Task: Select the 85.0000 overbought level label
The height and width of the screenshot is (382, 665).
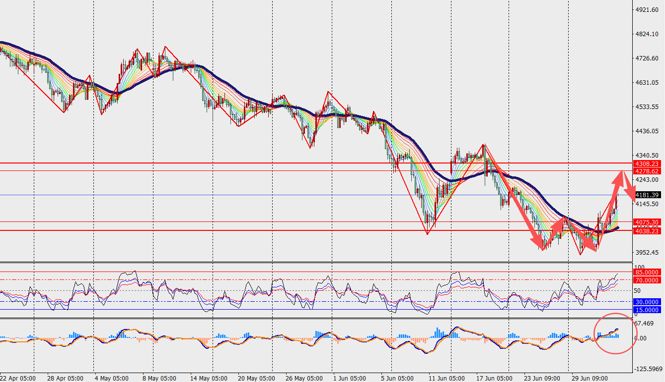Action: [x=648, y=272]
